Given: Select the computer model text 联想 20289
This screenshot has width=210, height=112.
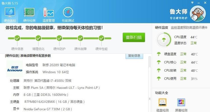Looking at the screenshot, I should coord(59,65).
